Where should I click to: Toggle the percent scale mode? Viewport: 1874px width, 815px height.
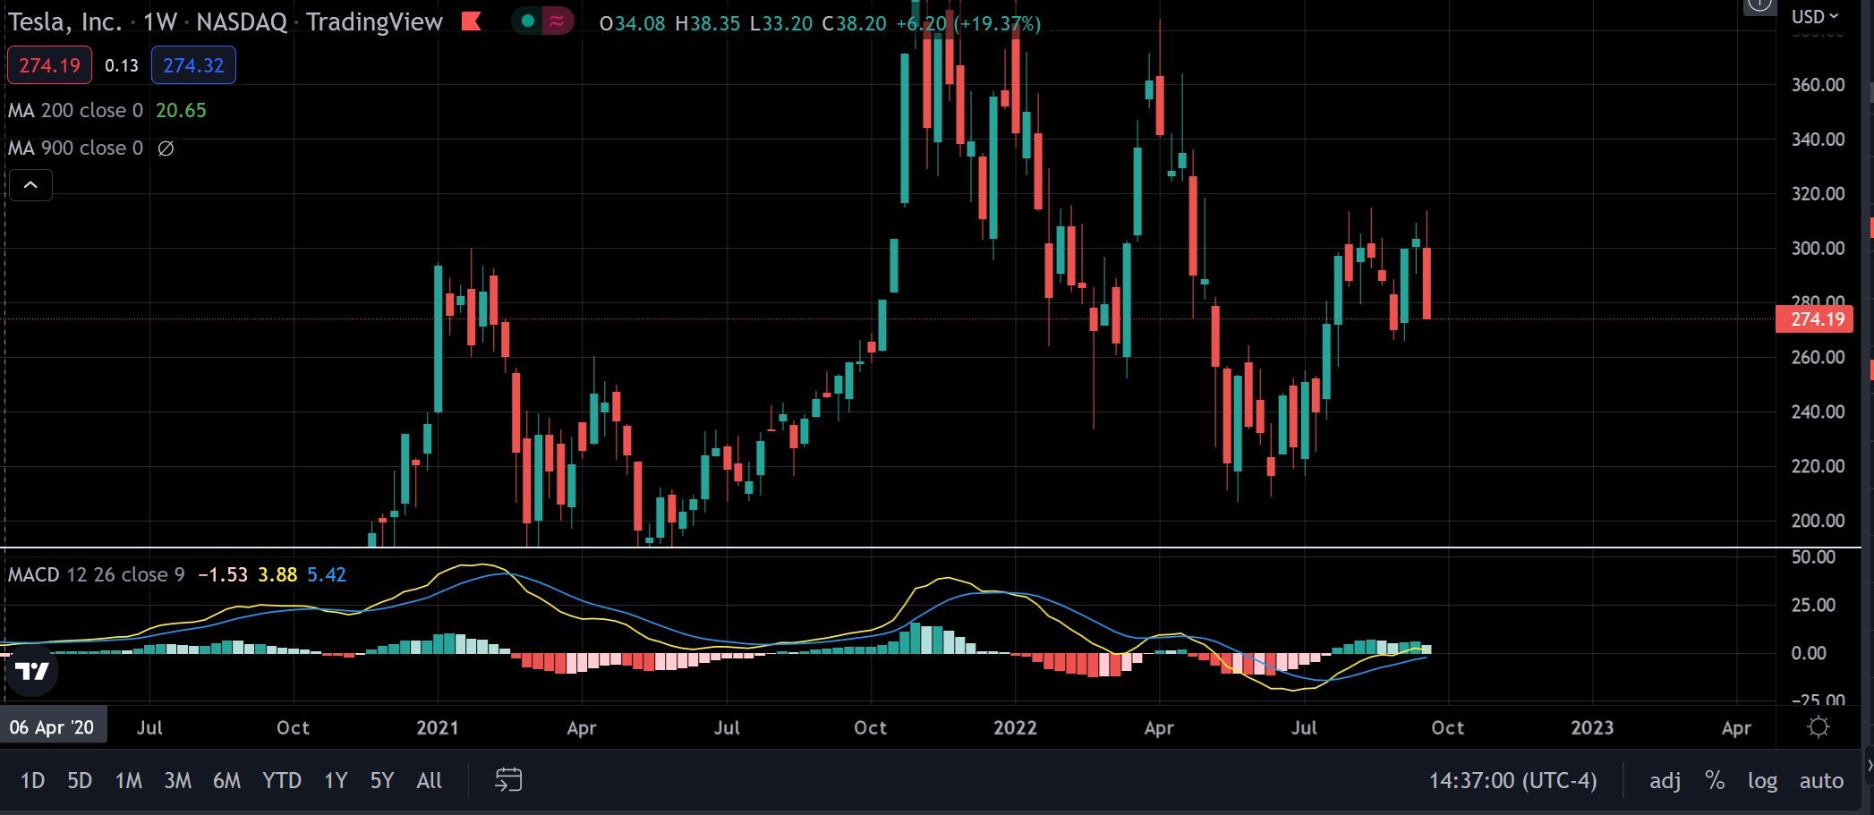pyautogui.click(x=1715, y=780)
